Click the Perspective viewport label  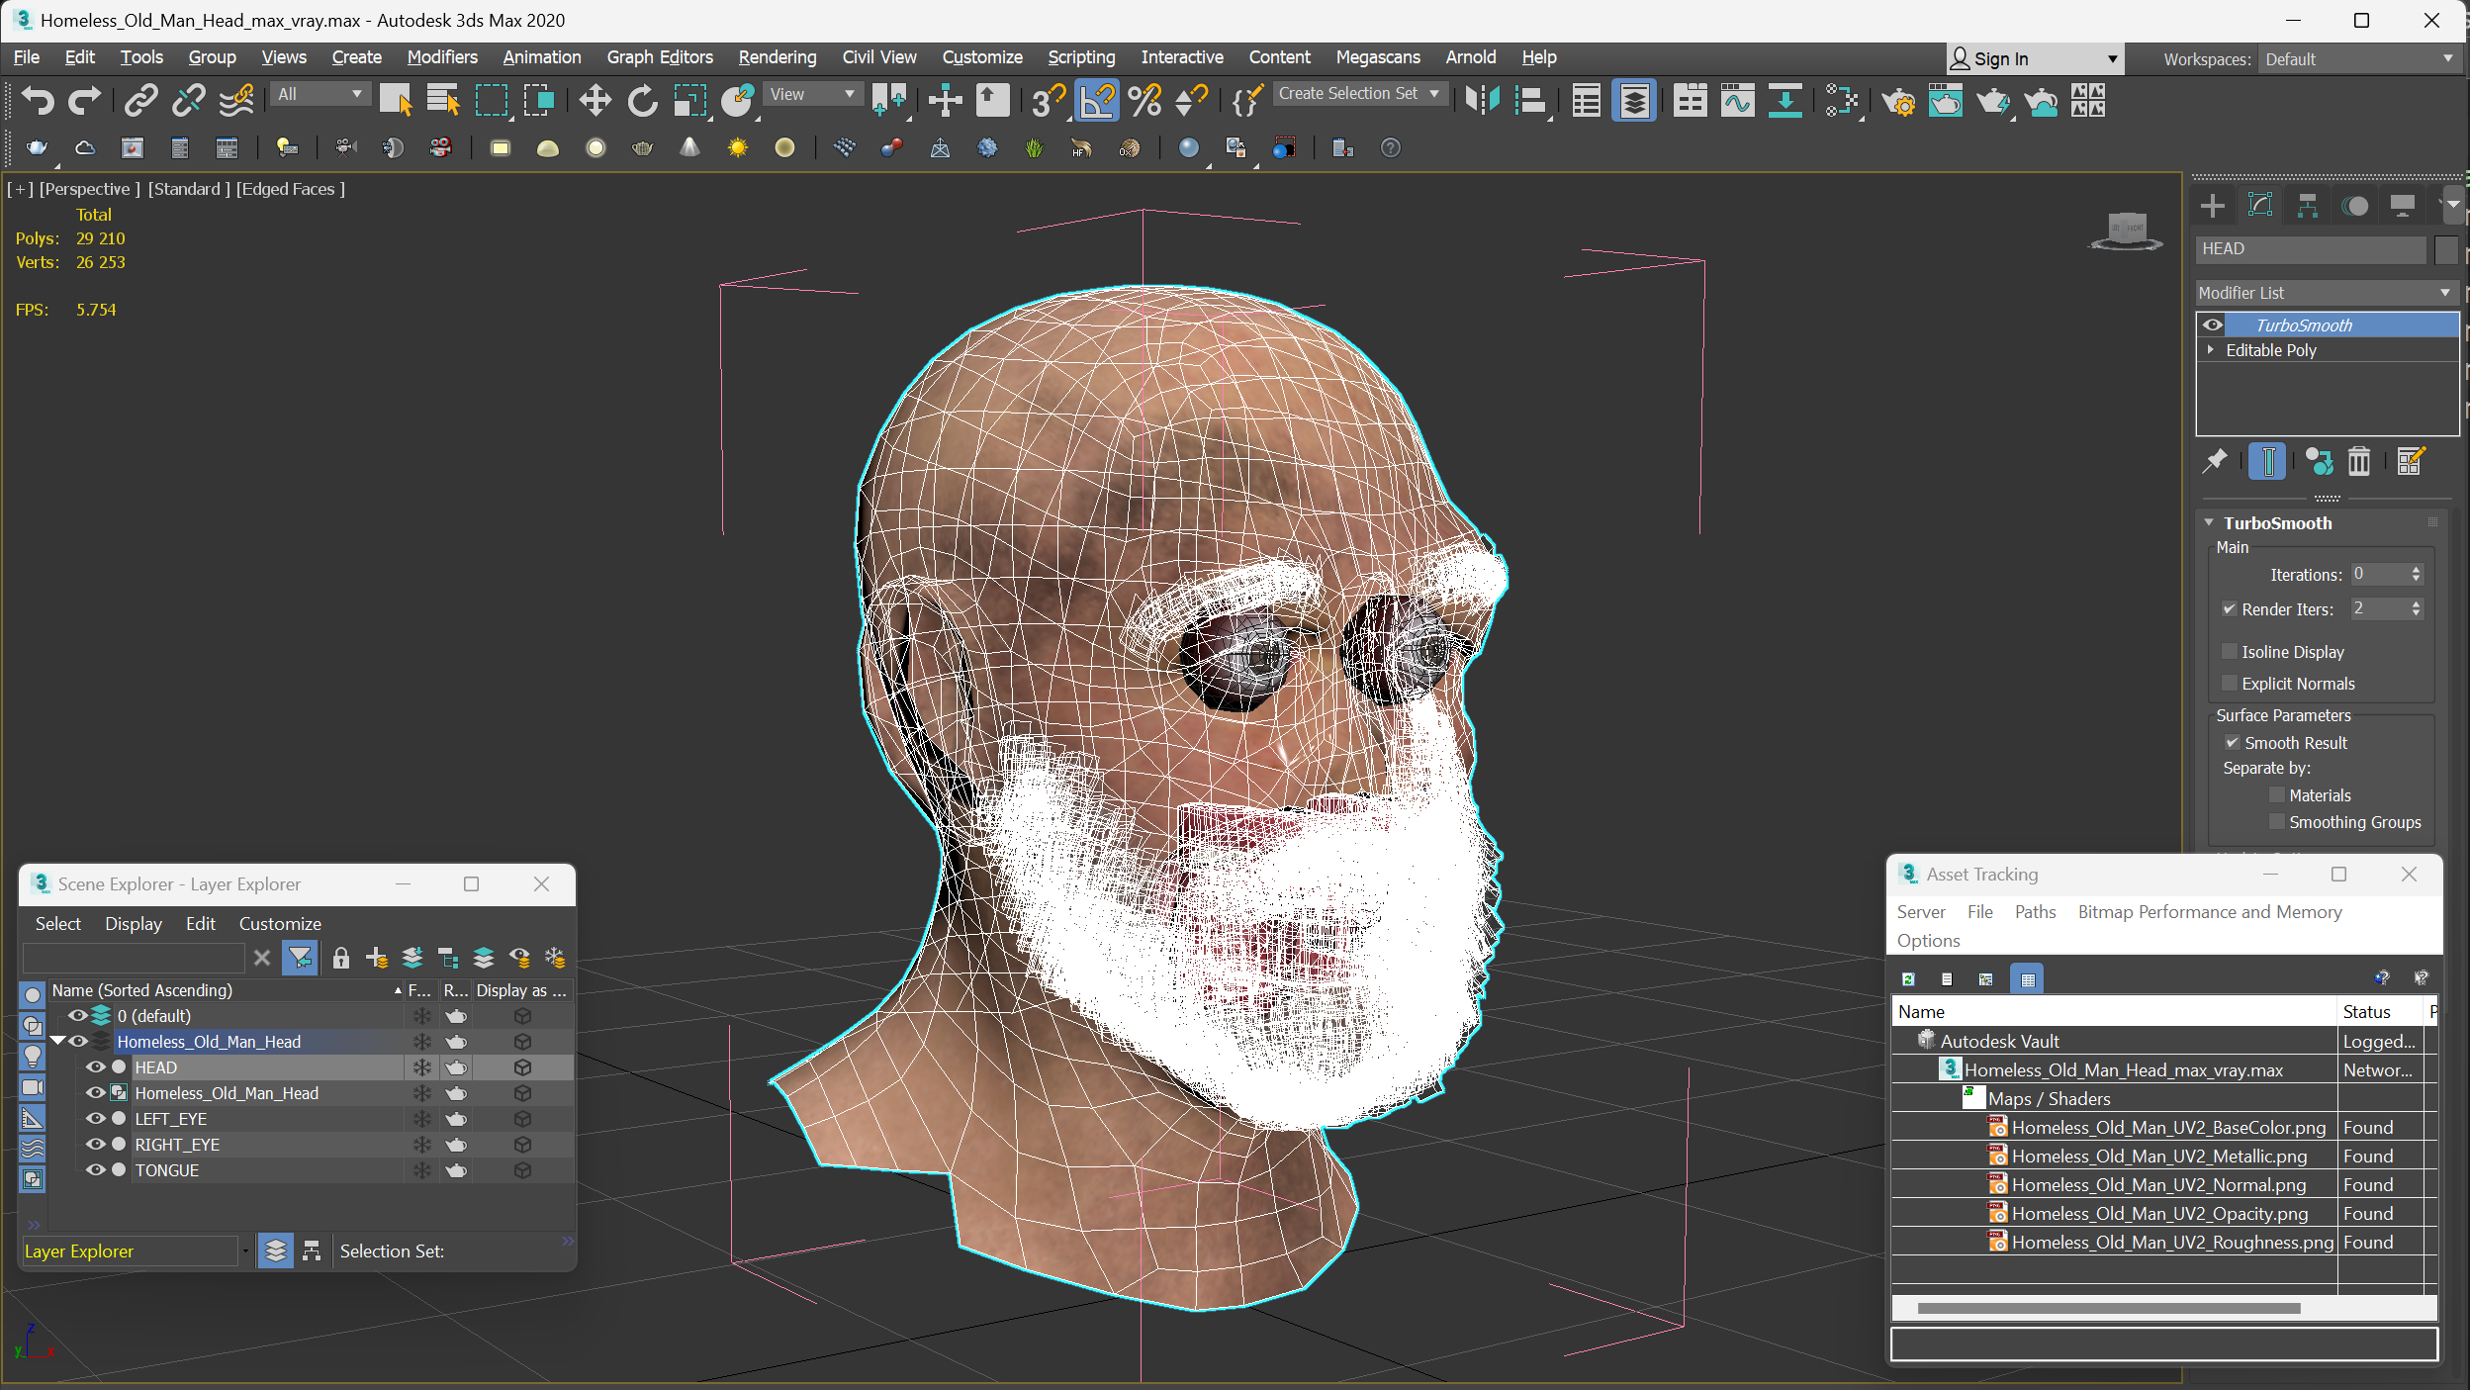[x=89, y=189]
